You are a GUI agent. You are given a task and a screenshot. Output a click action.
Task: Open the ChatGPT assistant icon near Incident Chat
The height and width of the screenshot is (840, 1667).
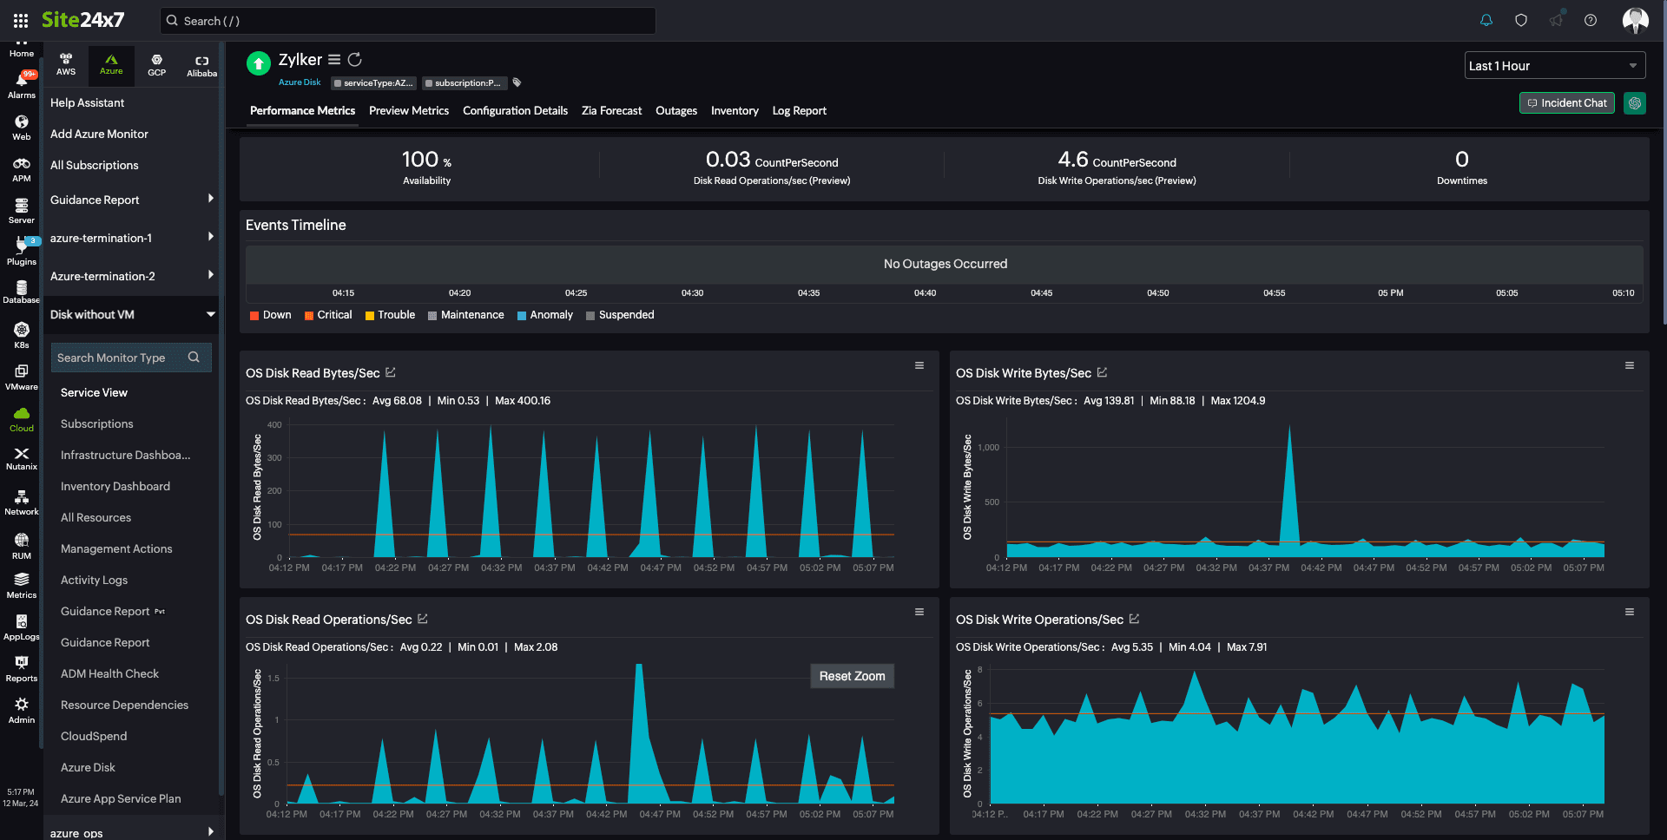click(1635, 102)
